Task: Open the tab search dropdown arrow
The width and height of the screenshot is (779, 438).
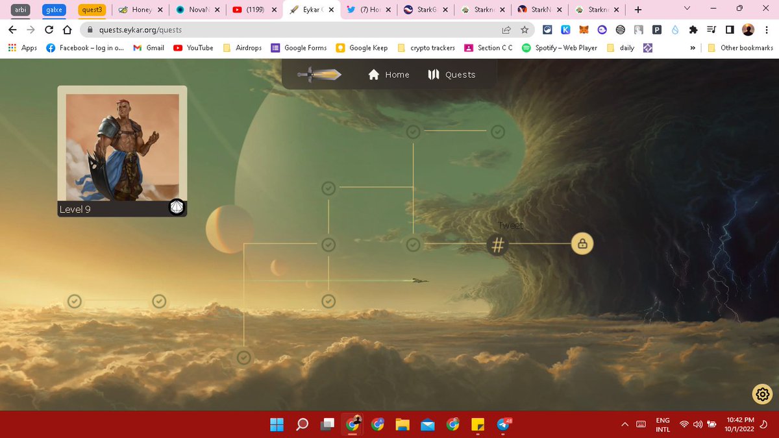Action: pos(688,9)
